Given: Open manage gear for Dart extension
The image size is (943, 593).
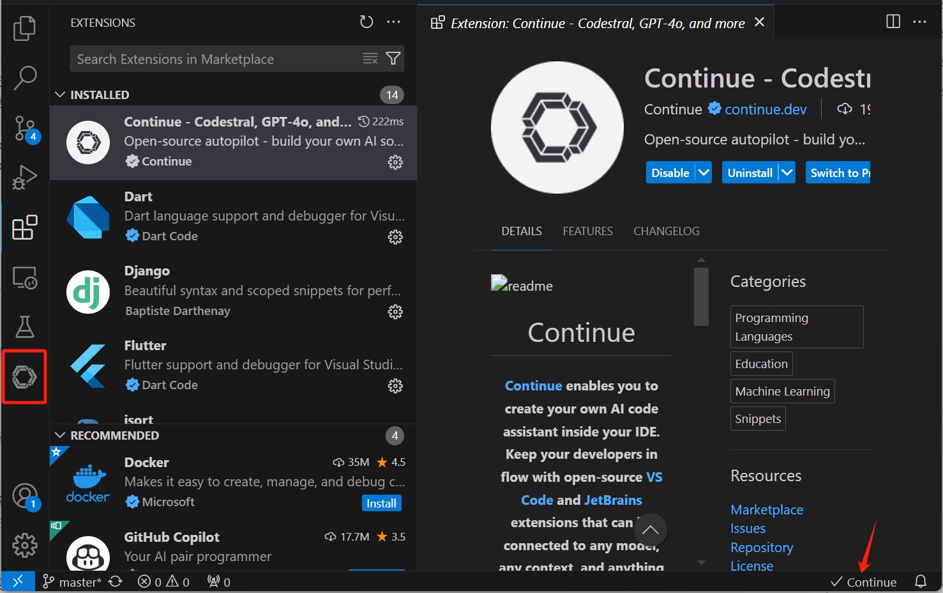Looking at the screenshot, I should click(395, 237).
